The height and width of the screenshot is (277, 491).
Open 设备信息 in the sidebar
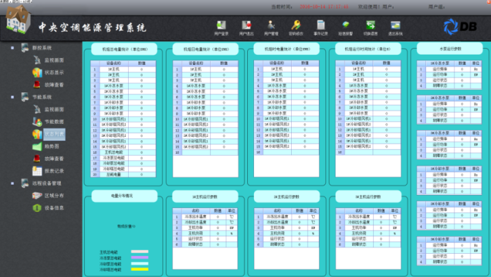(x=53, y=207)
